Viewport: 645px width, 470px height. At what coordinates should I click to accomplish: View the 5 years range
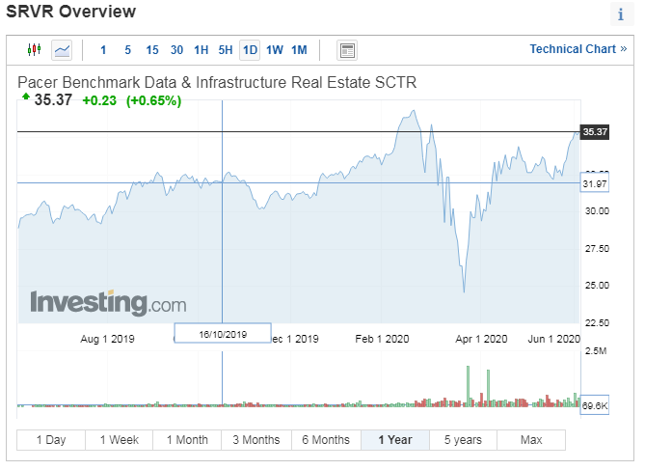tap(463, 440)
